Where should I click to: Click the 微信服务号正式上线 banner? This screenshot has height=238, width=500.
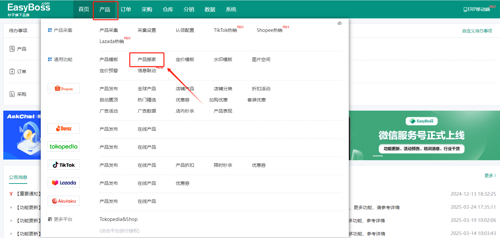pos(424,135)
